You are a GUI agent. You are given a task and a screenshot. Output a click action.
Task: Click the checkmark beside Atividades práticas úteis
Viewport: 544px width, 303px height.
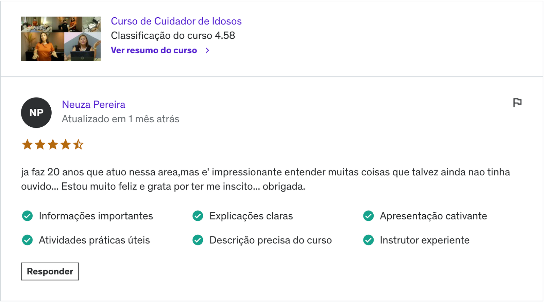coord(27,240)
